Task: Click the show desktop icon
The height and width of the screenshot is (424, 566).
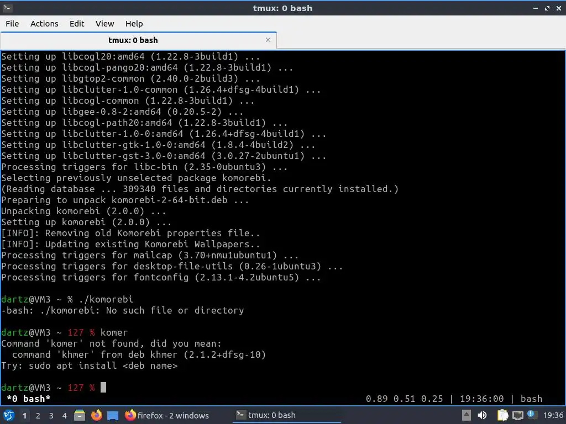Action: (113, 415)
